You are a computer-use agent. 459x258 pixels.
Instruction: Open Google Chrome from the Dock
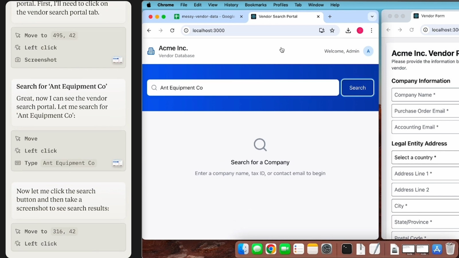pyautogui.click(x=271, y=249)
